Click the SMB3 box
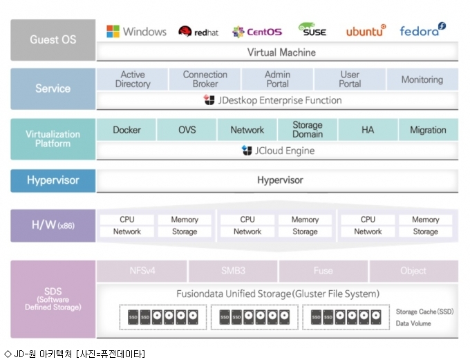 (233, 271)
